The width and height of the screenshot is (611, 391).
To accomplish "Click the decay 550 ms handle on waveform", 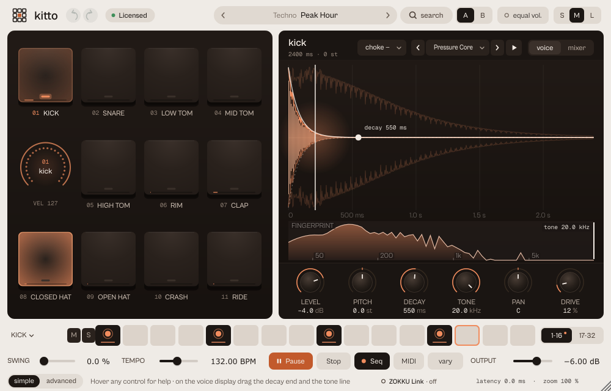I will (358, 137).
